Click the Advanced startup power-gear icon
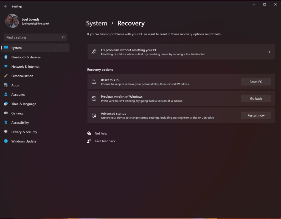The width and height of the screenshot is (281, 219). [x=94, y=115]
